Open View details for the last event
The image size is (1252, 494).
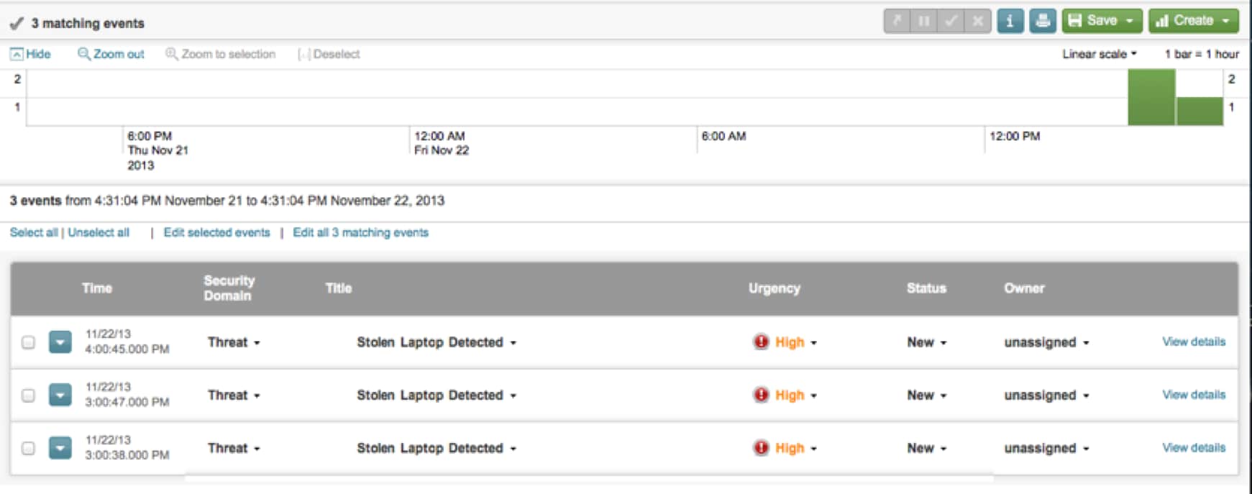[x=1194, y=447]
